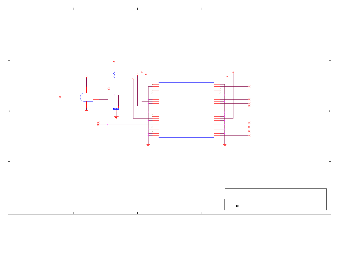Click the bottommost off-page connector right of the IC

(x=249, y=136)
